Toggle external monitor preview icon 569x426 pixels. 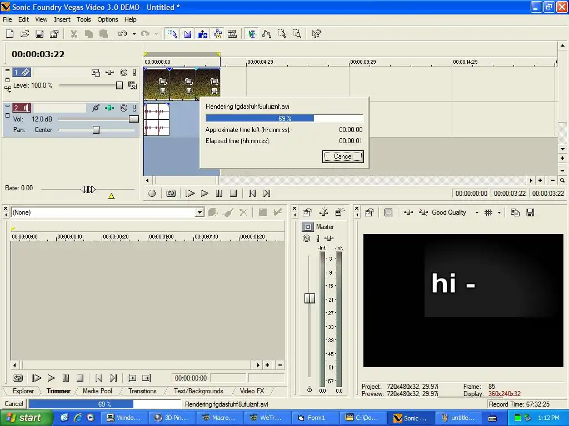[388, 212]
